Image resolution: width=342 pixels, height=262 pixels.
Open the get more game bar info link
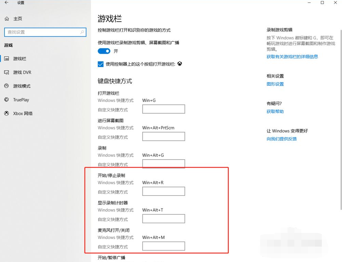(x=292, y=57)
